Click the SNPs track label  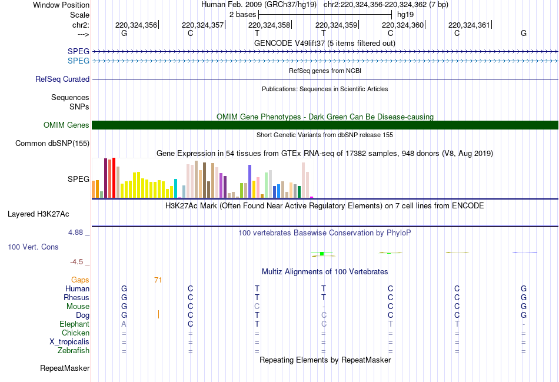click(x=79, y=107)
